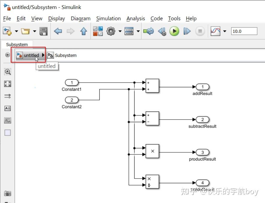Go to untitled model via breadcrumb

pyautogui.click(x=31, y=55)
